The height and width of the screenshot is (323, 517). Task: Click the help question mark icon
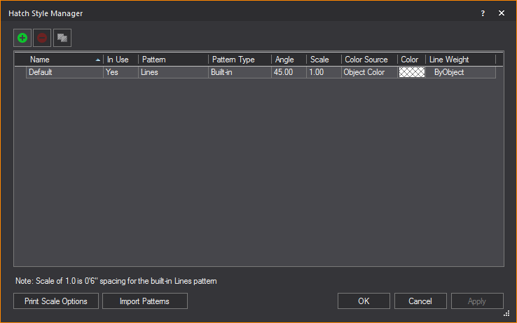483,13
